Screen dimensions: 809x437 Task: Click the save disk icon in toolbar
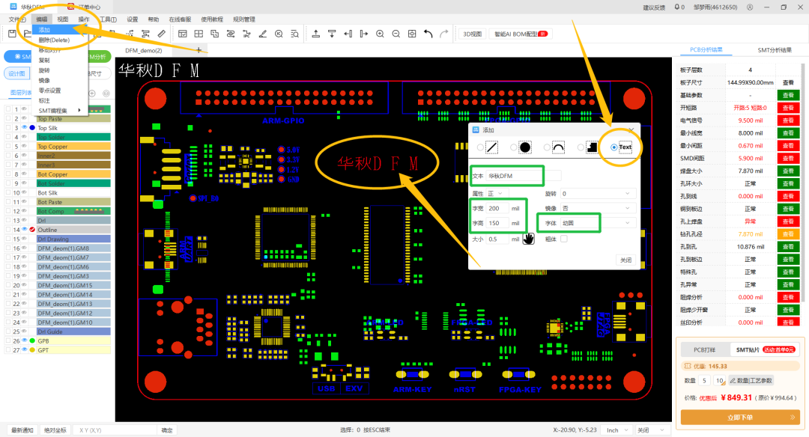12,34
